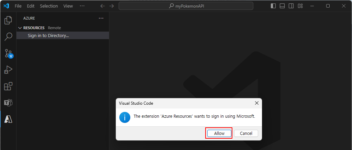The image size is (352, 150).
Task: Open the File menu
Action: pyautogui.click(x=18, y=6)
